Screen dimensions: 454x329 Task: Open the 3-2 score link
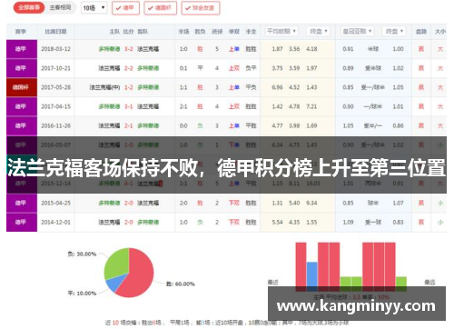coord(129,49)
